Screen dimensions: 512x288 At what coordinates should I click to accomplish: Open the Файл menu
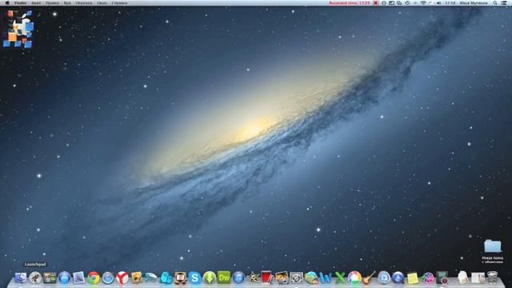click(x=36, y=3)
